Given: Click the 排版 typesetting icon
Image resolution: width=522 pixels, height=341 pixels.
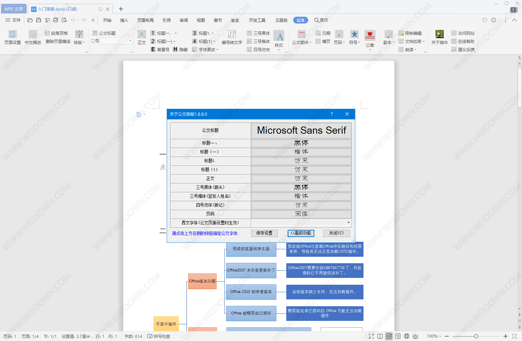Looking at the screenshot, I should [x=79, y=37].
